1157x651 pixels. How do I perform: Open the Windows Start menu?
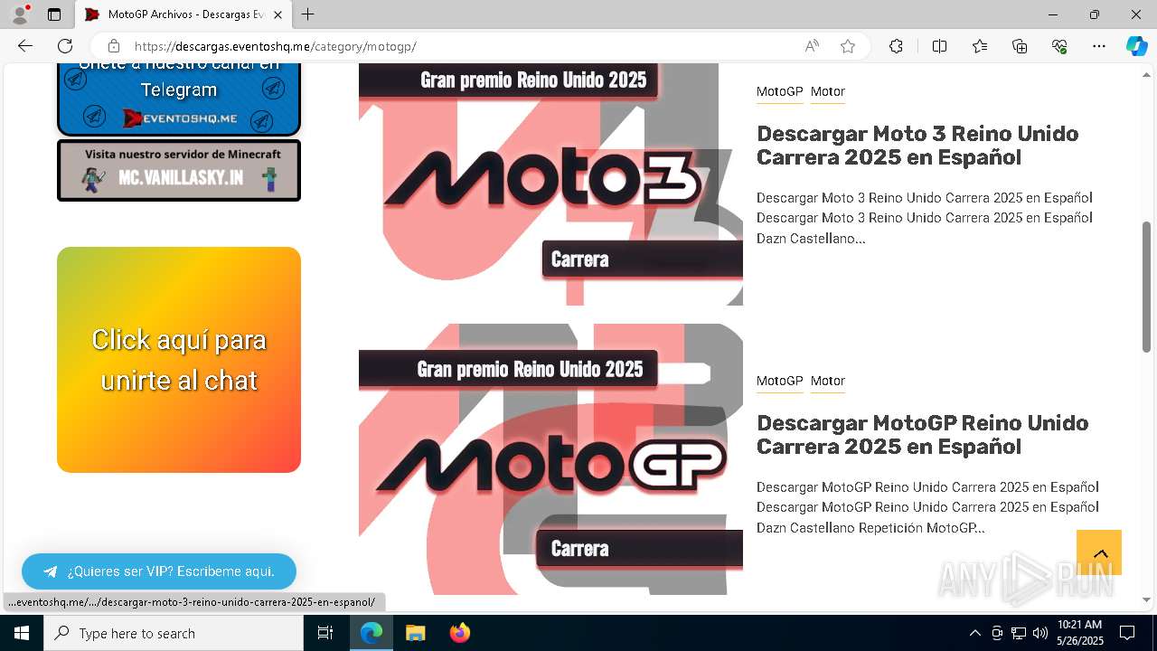pos(22,633)
